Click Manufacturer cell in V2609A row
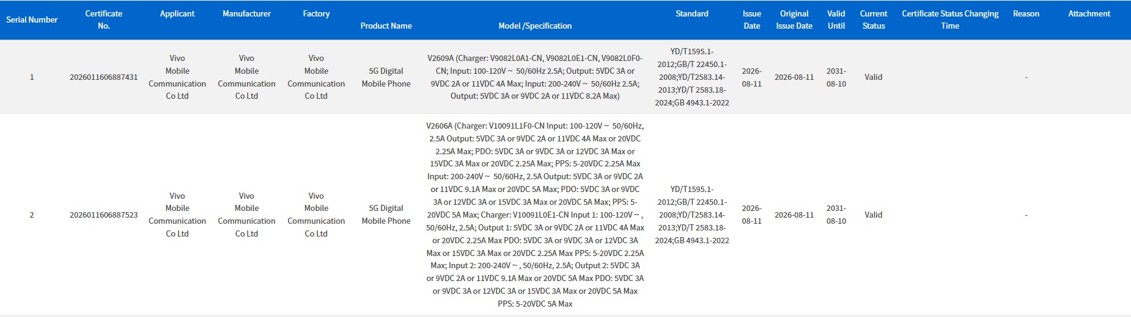This screenshot has height=317, width=1131. click(x=246, y=77)
